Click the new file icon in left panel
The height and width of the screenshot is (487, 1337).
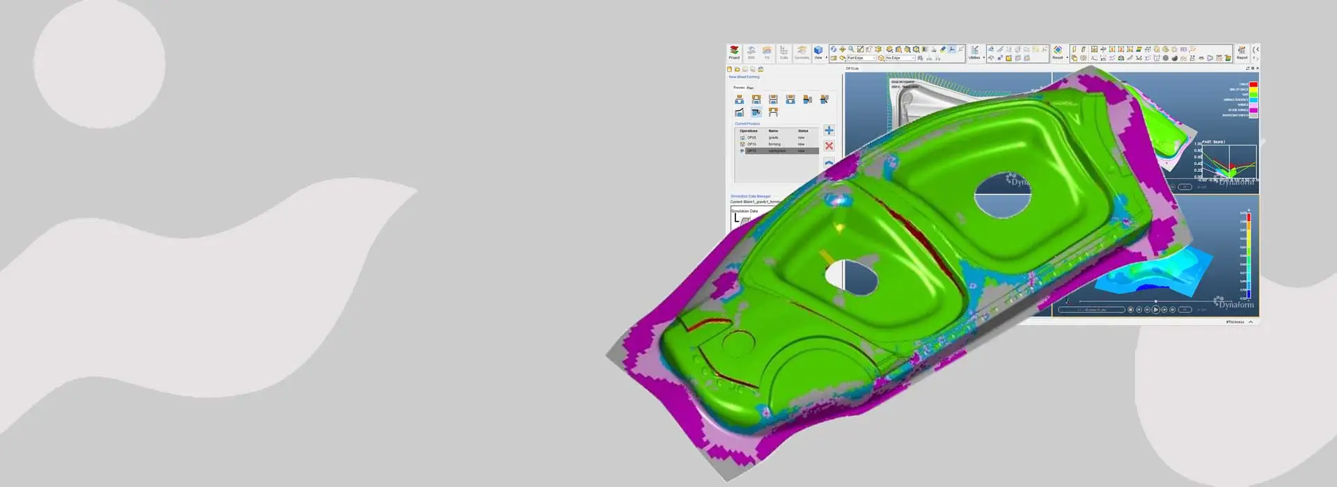point(730,69)
